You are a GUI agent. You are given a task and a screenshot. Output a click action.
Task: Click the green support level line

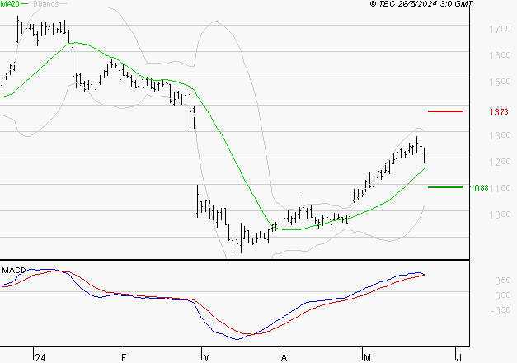tap(445, 187)
